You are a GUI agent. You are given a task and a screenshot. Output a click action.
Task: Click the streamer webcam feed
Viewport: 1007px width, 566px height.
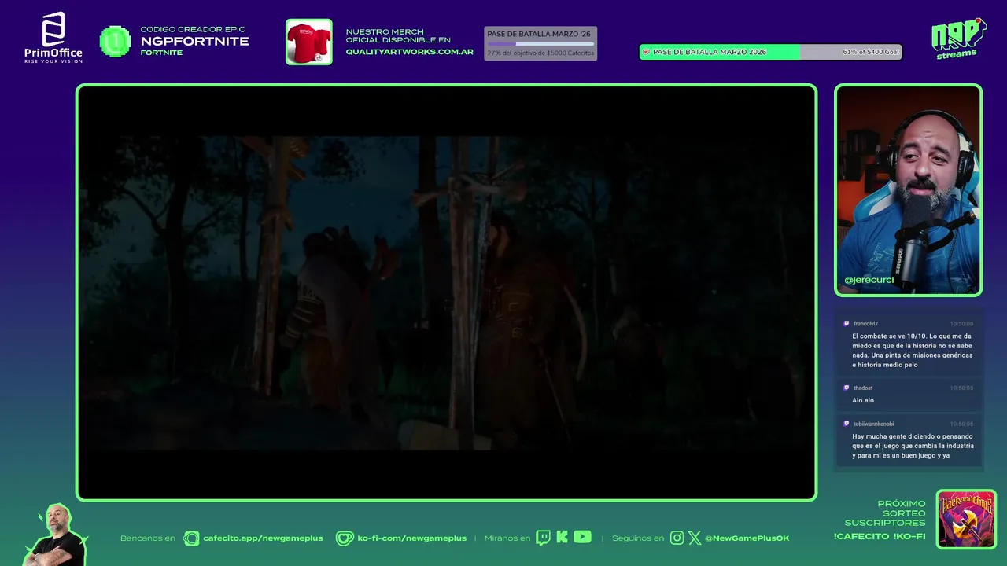click(x=908, y=190)
